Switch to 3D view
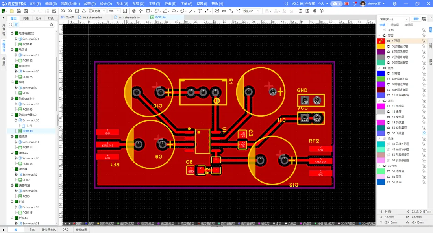This screenshot has height=233, width=433. point(70,11)
